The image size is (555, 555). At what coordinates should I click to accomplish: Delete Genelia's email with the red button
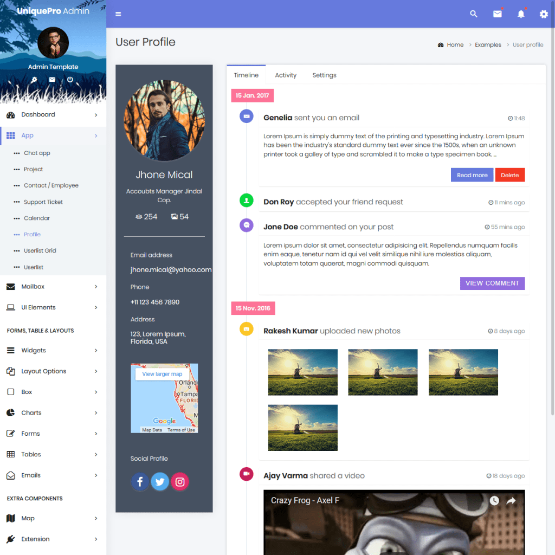click(x=509, y=175)
